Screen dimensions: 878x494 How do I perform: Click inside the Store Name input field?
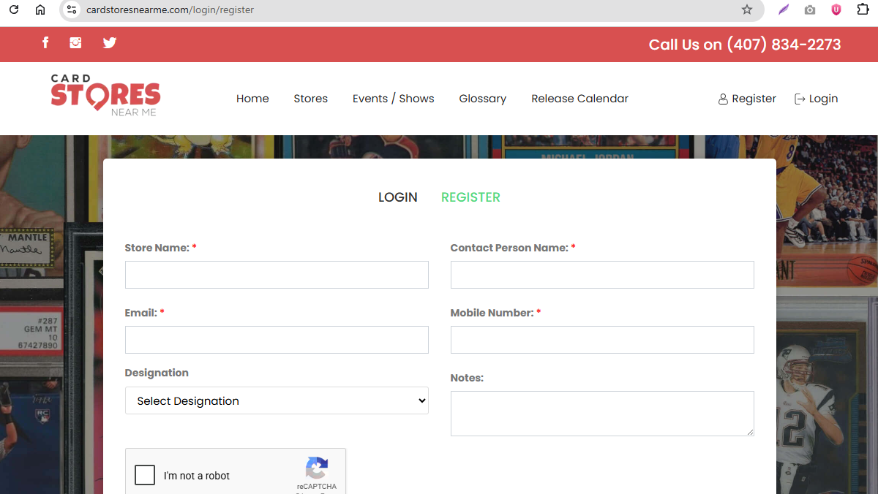coord(277,274)
